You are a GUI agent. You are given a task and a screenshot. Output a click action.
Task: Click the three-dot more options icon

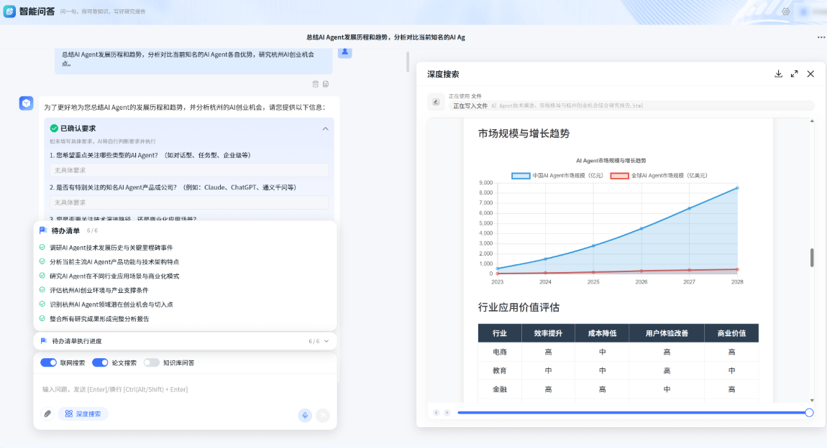[821, 37]
